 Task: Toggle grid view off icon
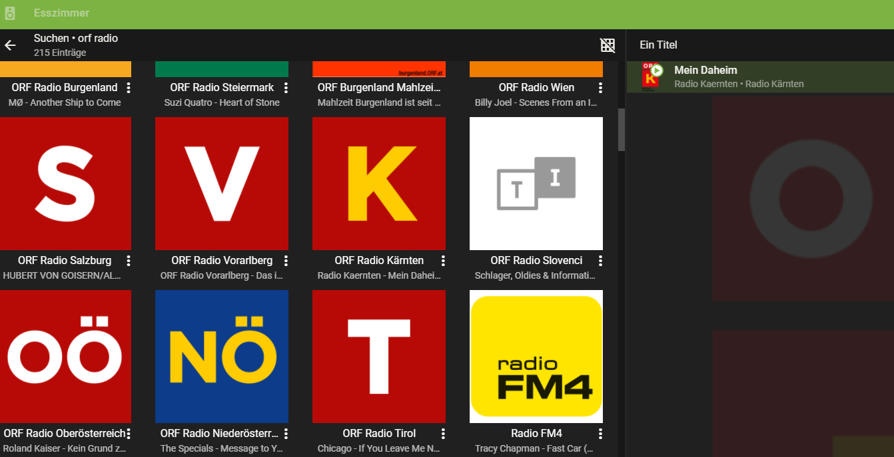tap(608, 45)
